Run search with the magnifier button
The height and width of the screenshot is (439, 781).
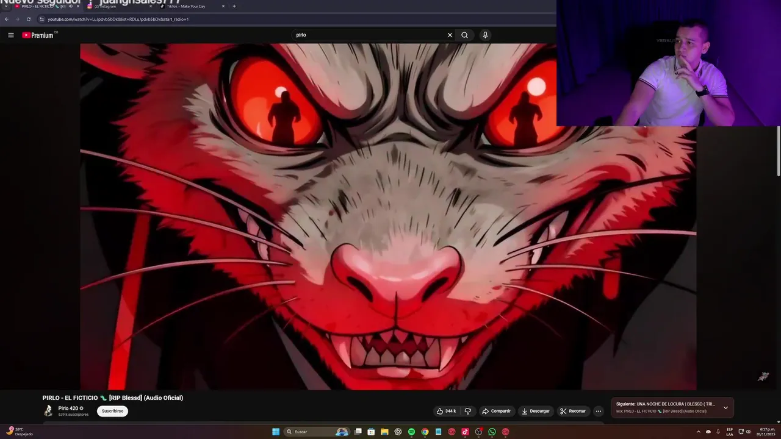[464, 35]
